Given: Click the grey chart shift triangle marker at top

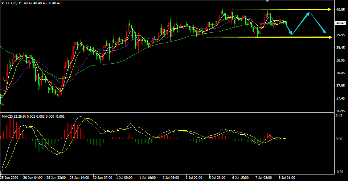Looking at the screenshot, I should [x=267, y=1].
